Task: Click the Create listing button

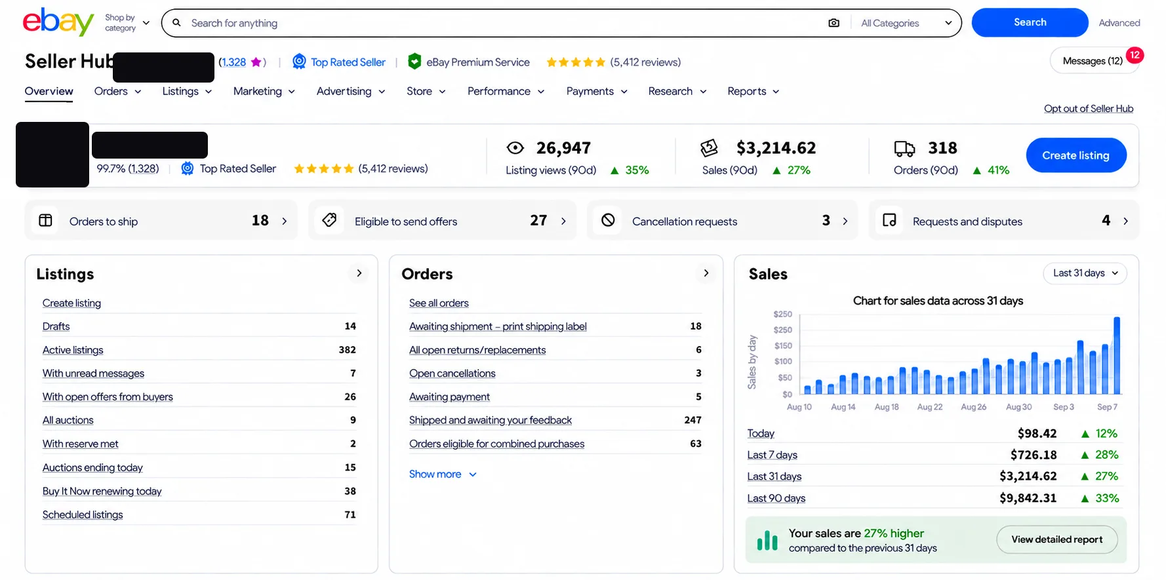Action: click(x=1076, y=155)
